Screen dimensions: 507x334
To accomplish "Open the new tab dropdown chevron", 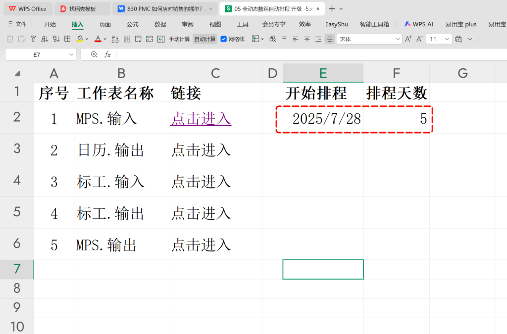I will [341, 9].
